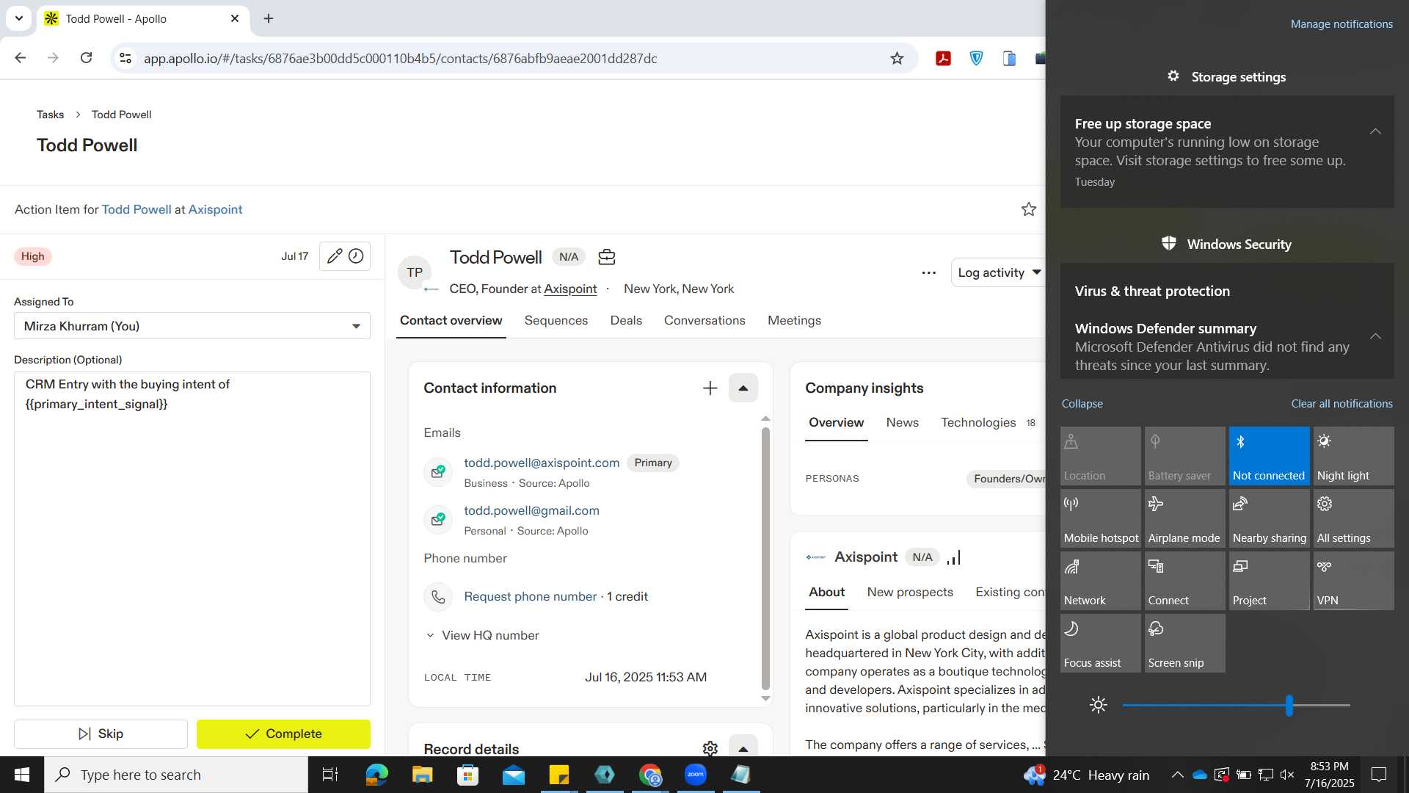The image size is (1409, 793).
Task: Click the clock reschedule icon by Jul 17
Action: pos(356,256)
